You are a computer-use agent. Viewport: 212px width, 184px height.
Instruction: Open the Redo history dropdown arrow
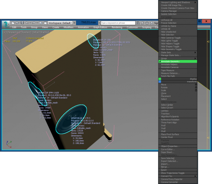[37, 23]
